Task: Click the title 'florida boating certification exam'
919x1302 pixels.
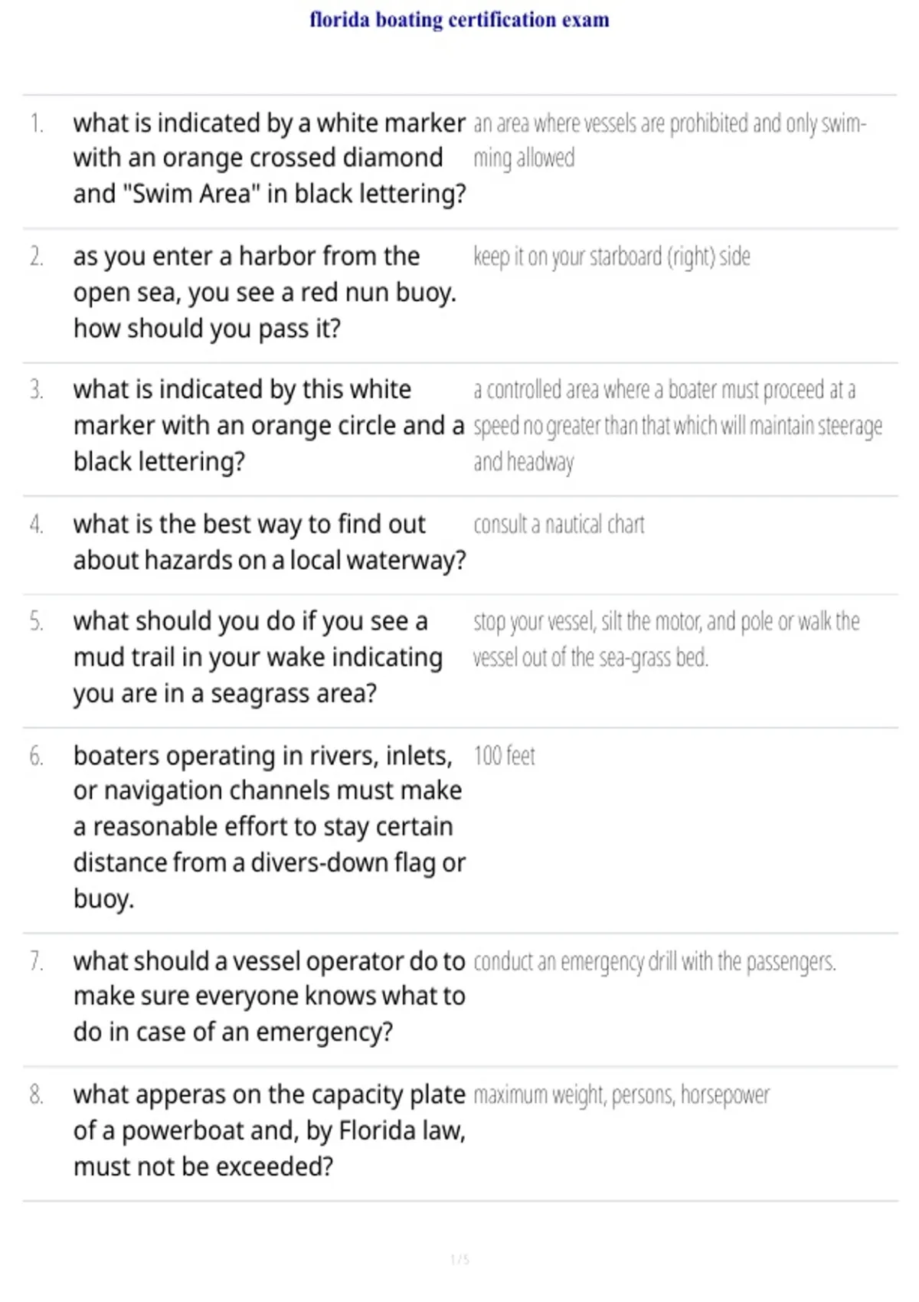Action: tap(459, 20)
